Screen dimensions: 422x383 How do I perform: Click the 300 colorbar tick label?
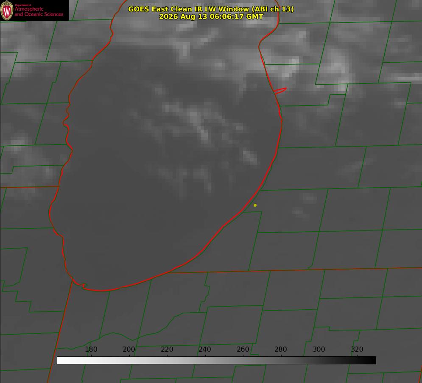tap(319, 349)
